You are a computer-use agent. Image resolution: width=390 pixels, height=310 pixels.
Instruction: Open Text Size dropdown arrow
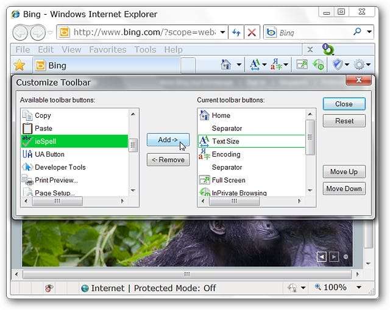[264, 65]
